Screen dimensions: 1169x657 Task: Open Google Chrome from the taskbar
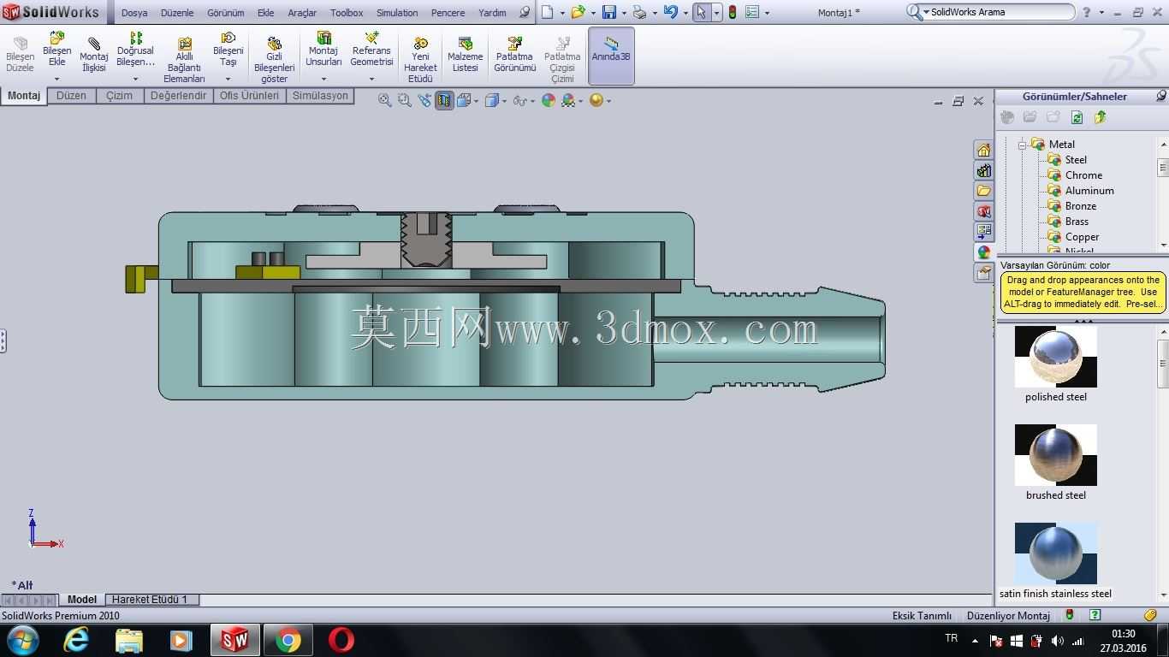[288, 640]
